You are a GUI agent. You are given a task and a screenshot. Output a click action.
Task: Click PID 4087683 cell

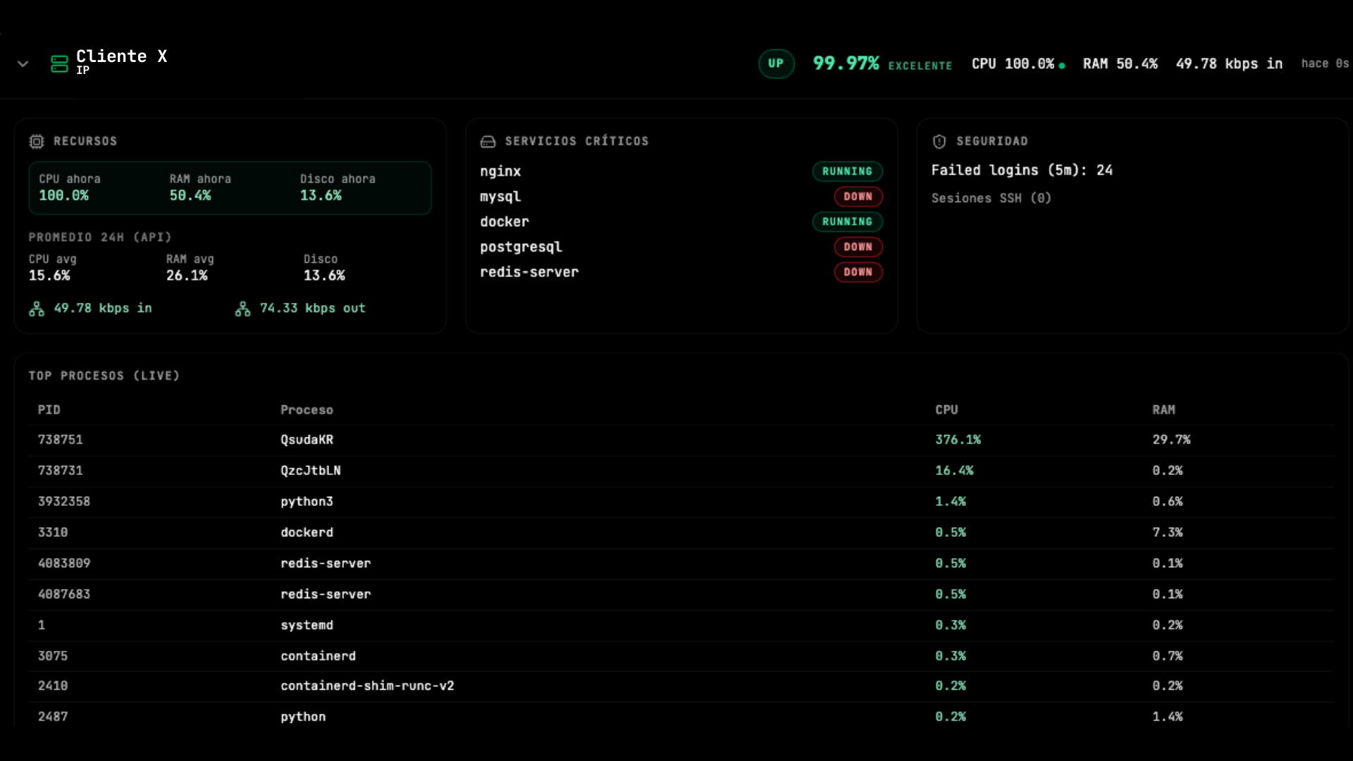pyautogui.click(x=64, y=594)
